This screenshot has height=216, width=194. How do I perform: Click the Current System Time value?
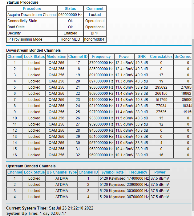click(x=71, y=208)
